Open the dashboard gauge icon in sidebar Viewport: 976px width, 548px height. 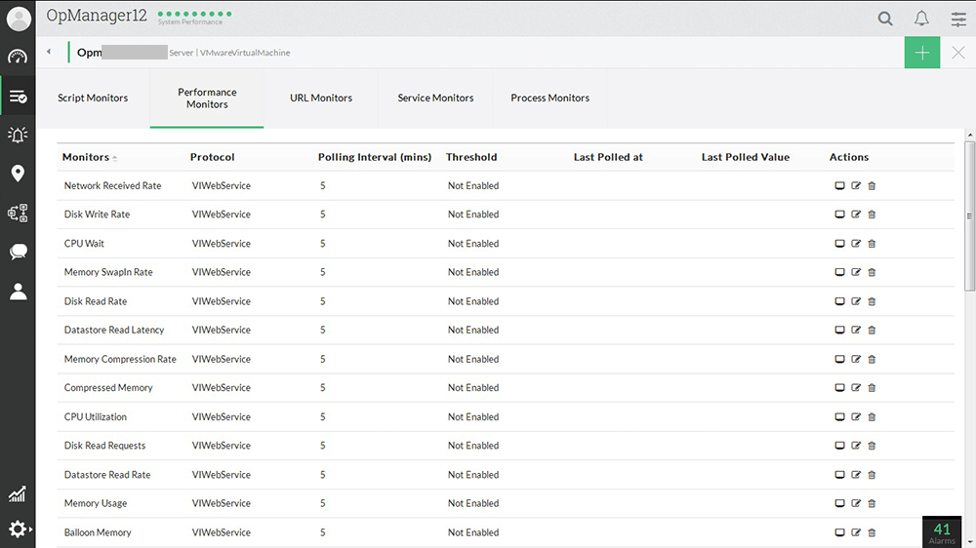18,57
